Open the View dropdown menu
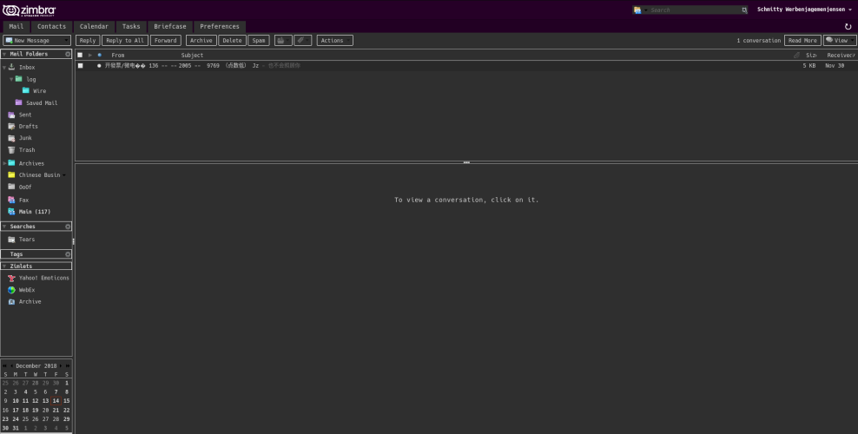Image resolution: width=858 pixels, height=434 pixels. (840, 41)
